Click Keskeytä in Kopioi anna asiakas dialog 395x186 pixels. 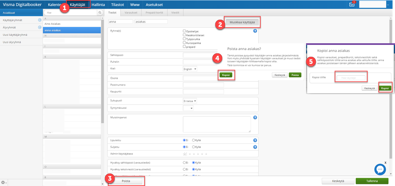(x=370, y=88)
